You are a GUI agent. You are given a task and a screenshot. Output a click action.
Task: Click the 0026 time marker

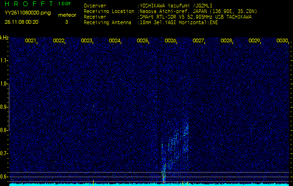170,40
